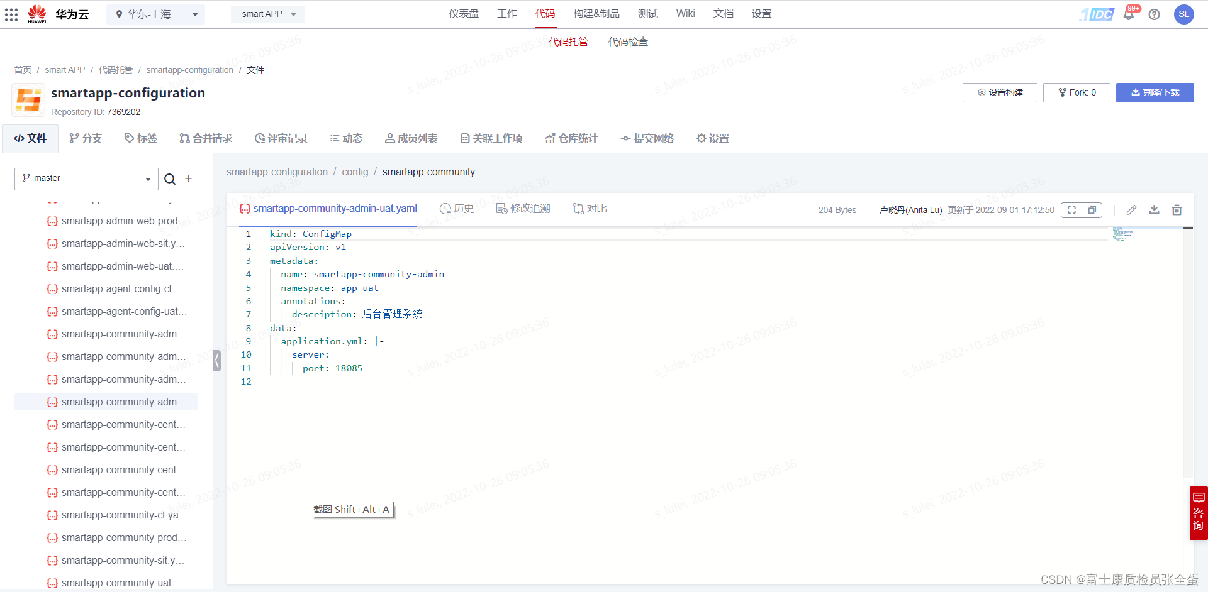Open the red consult widget

coord(1198,513)
